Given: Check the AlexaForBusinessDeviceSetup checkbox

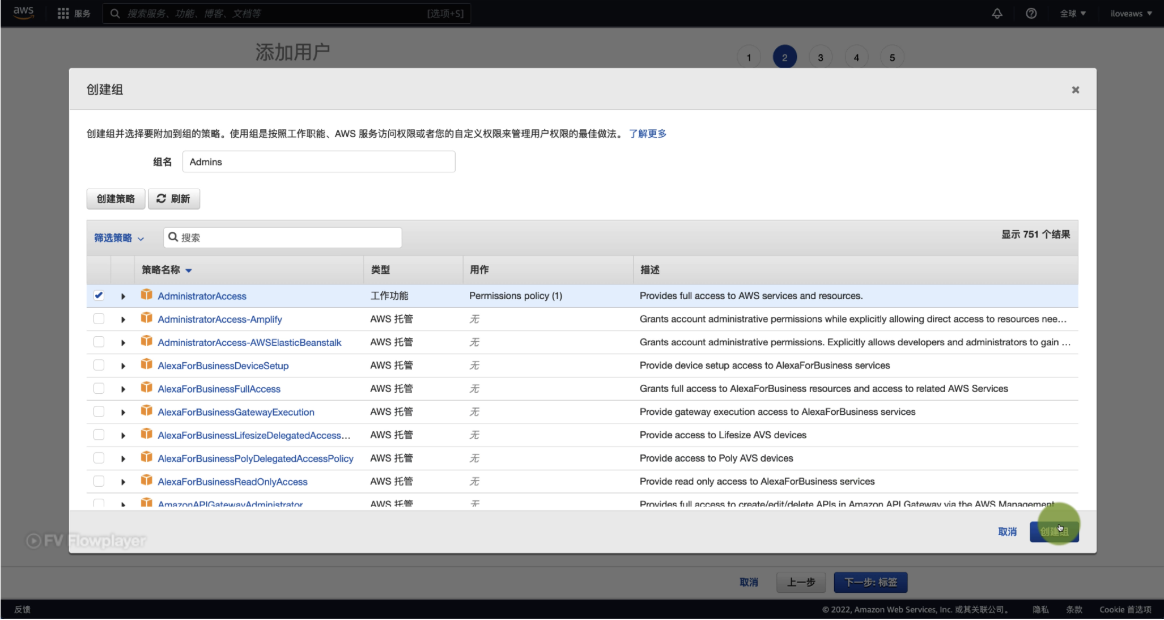Looking at the screenshot, I should (x=99, y=365).
